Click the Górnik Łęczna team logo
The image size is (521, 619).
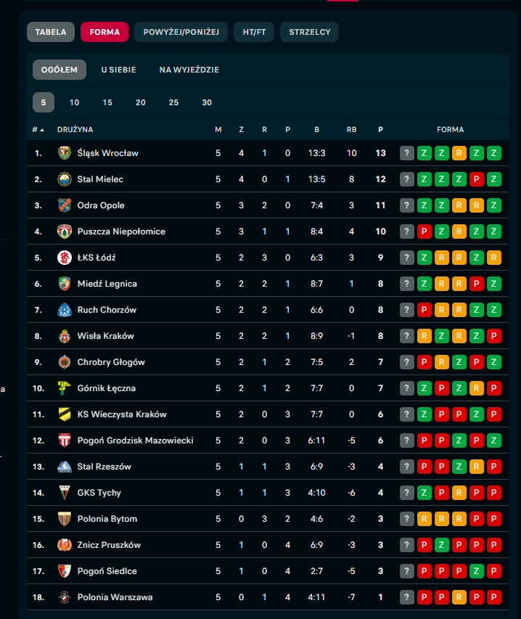64,388
